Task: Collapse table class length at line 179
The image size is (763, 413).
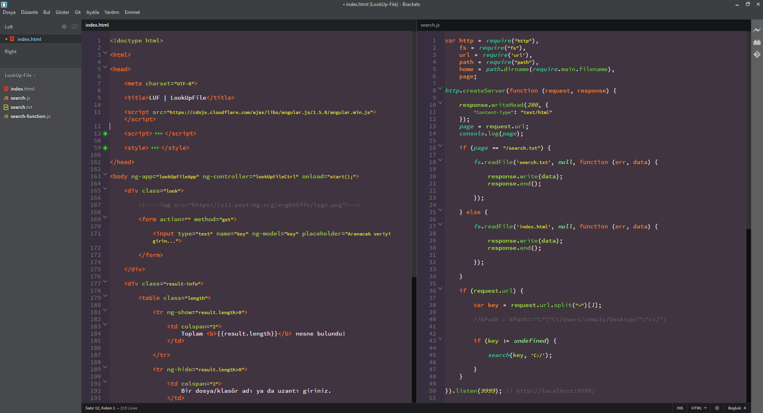Action: point(105,295)
